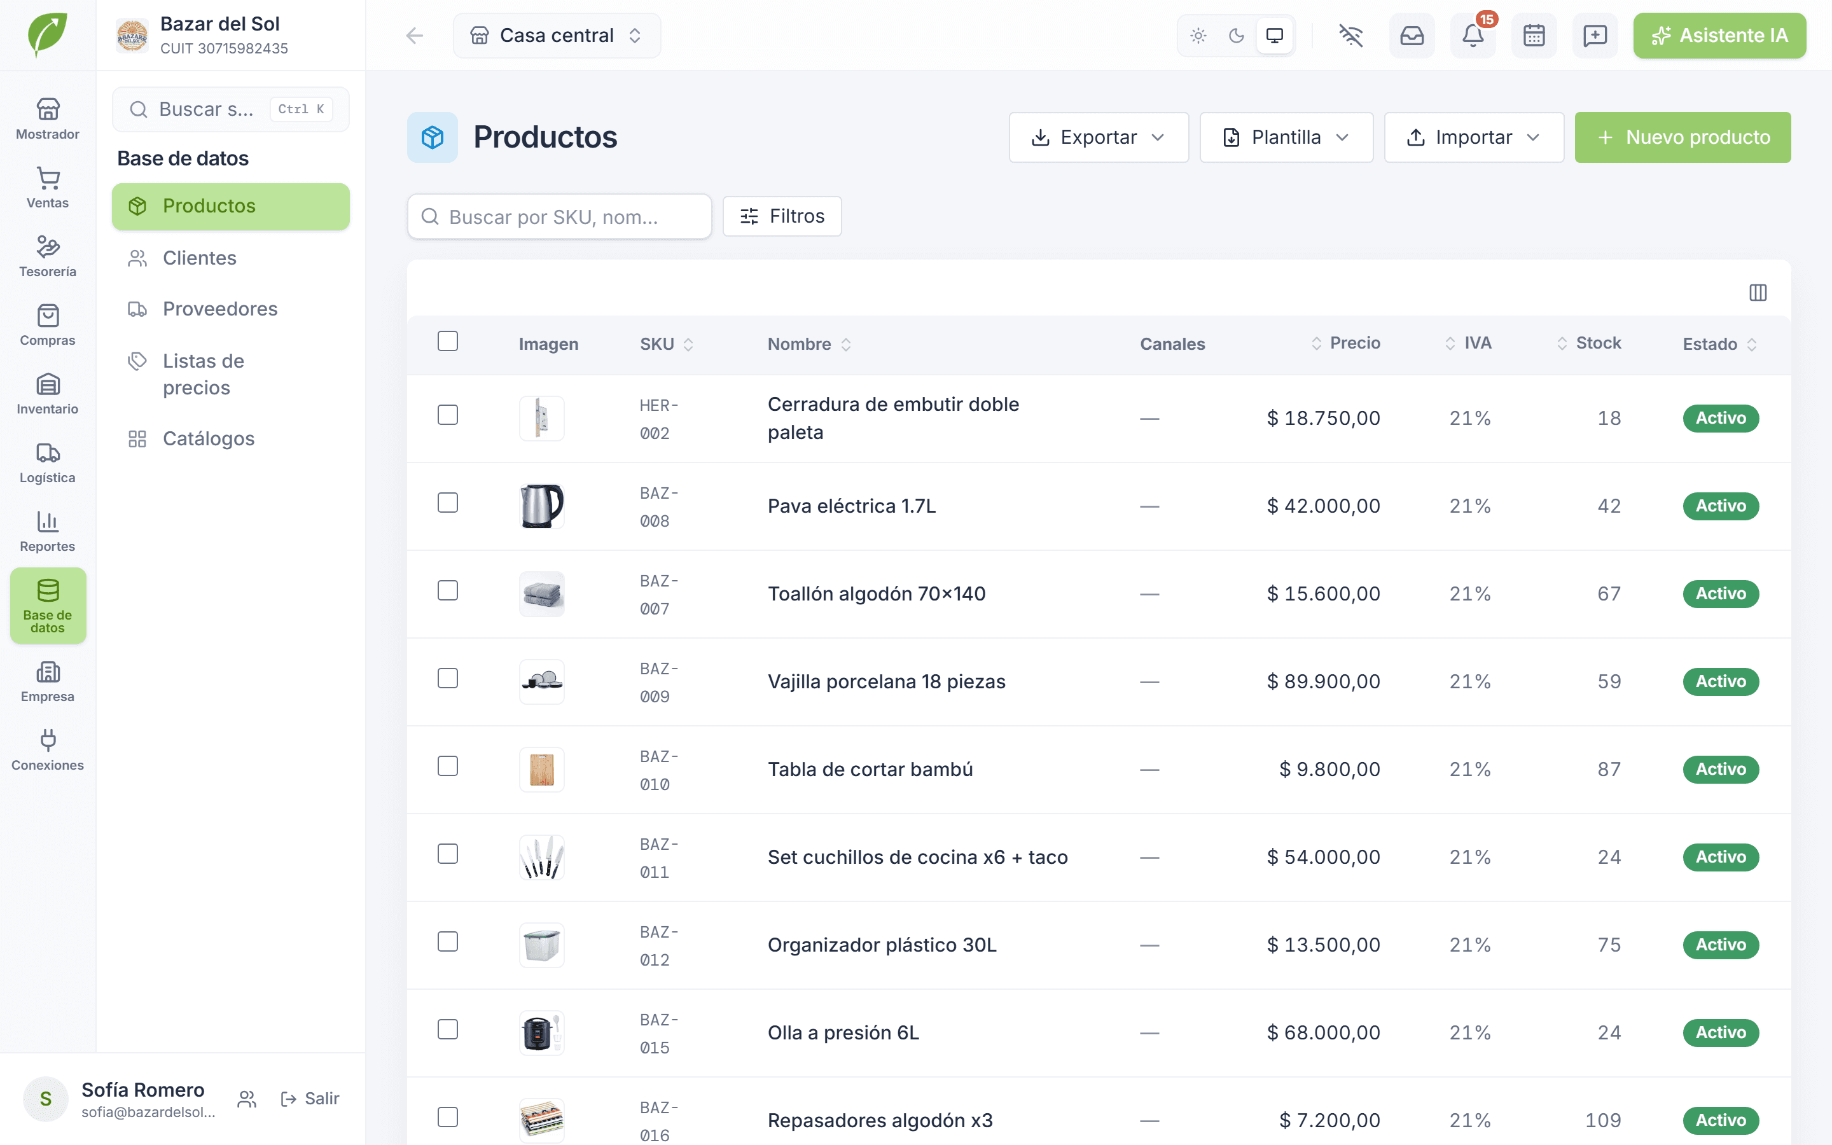1832x1145 pixels.
Task: Open the Casa central branch selector
Action: pyautogui.click(x=557, y=36)
